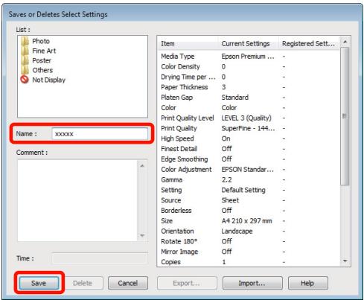Click the Epson Premium media type value
The image size is (364, 300).
[248, 57]
